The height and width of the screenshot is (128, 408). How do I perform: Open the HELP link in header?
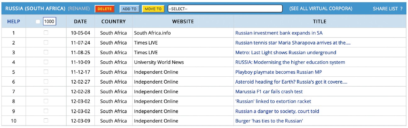[x=14, y=22]
